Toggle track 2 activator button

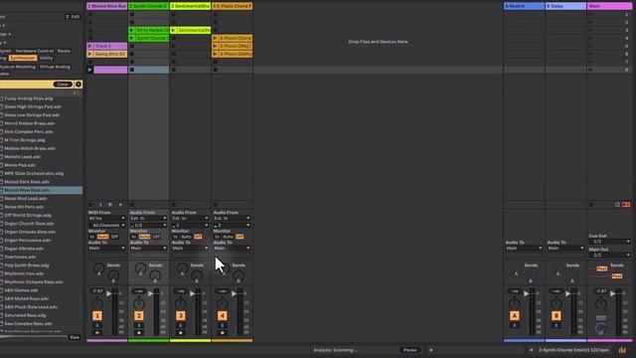(139, 316)
